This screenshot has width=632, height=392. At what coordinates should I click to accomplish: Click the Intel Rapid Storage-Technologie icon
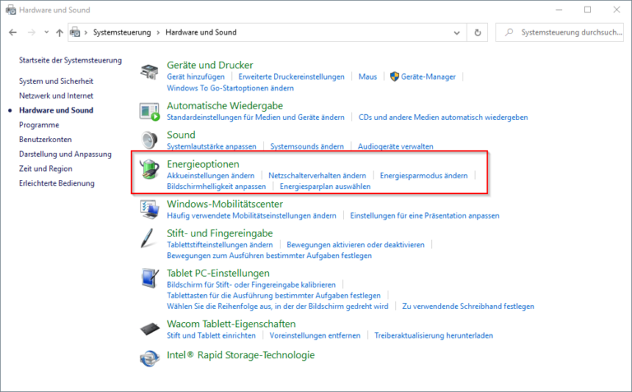150,357
